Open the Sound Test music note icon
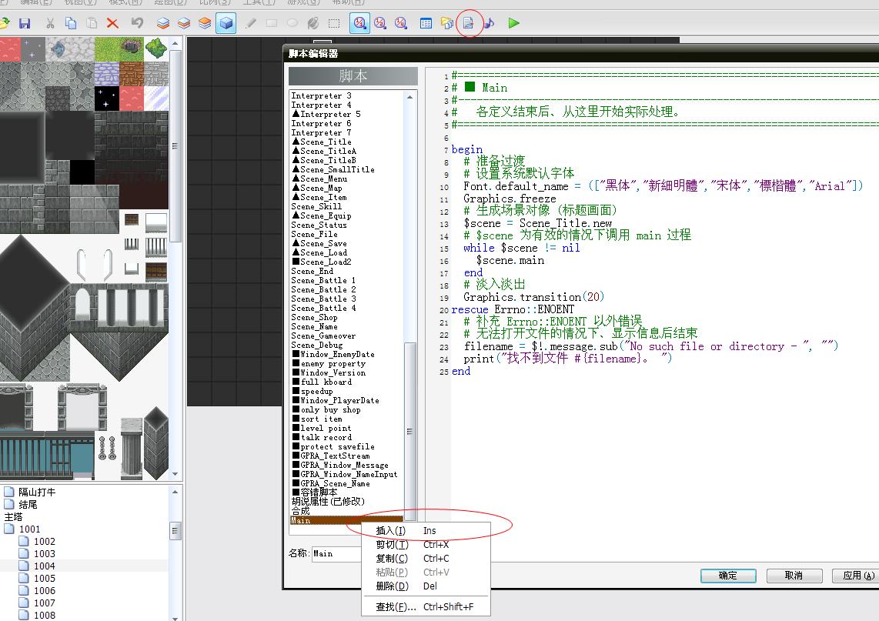The image size is (879, 621). tap(489, 24)
